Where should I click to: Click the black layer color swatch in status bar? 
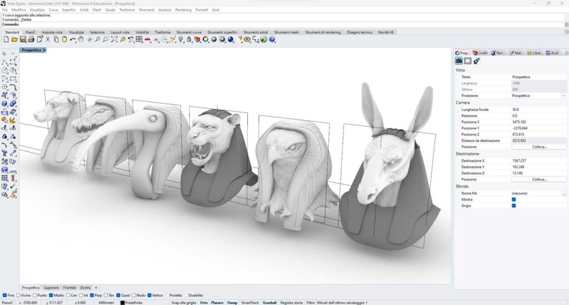tap(123, 302)
